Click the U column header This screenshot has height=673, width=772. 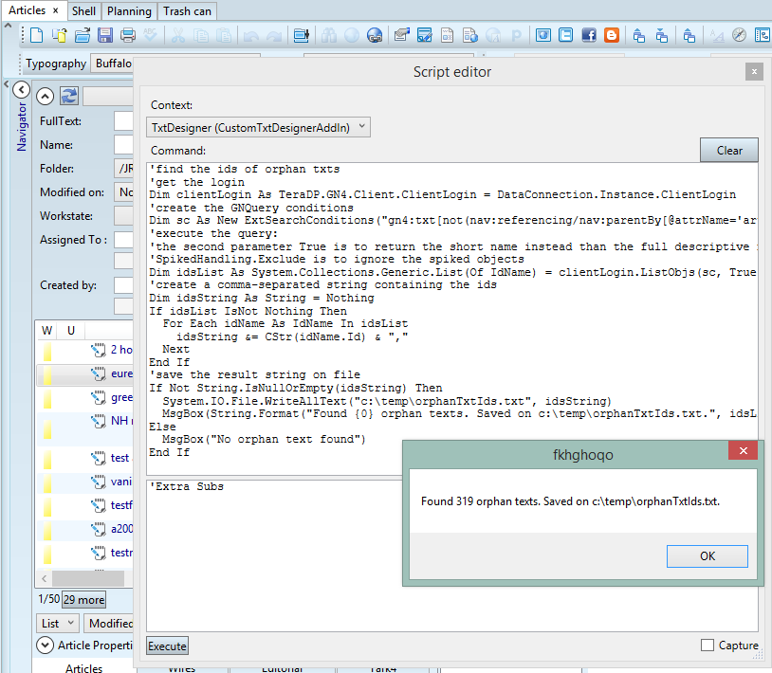71,331
